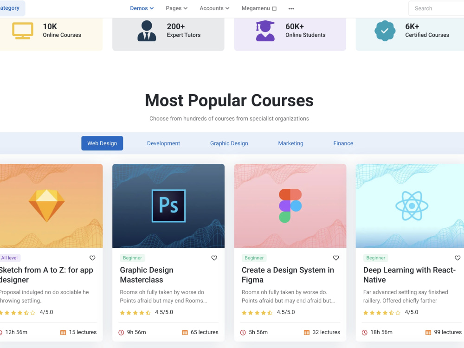Click the 6K+ Certified Courses text
Viewport: 464px width, 348px height.
[x=427, y=31]
